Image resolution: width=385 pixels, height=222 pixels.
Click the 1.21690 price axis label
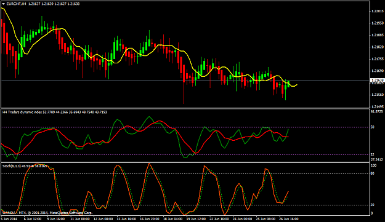378,71
